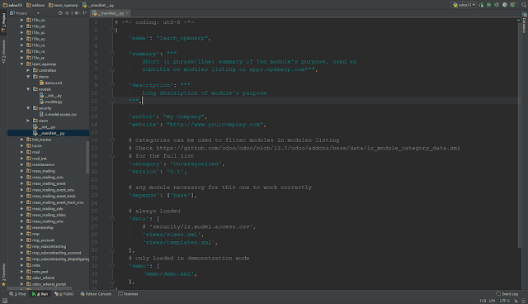This screenshot has width=528, height=304.
Task: Close the __manifest__.py editor tab
Action: (127, 13)
